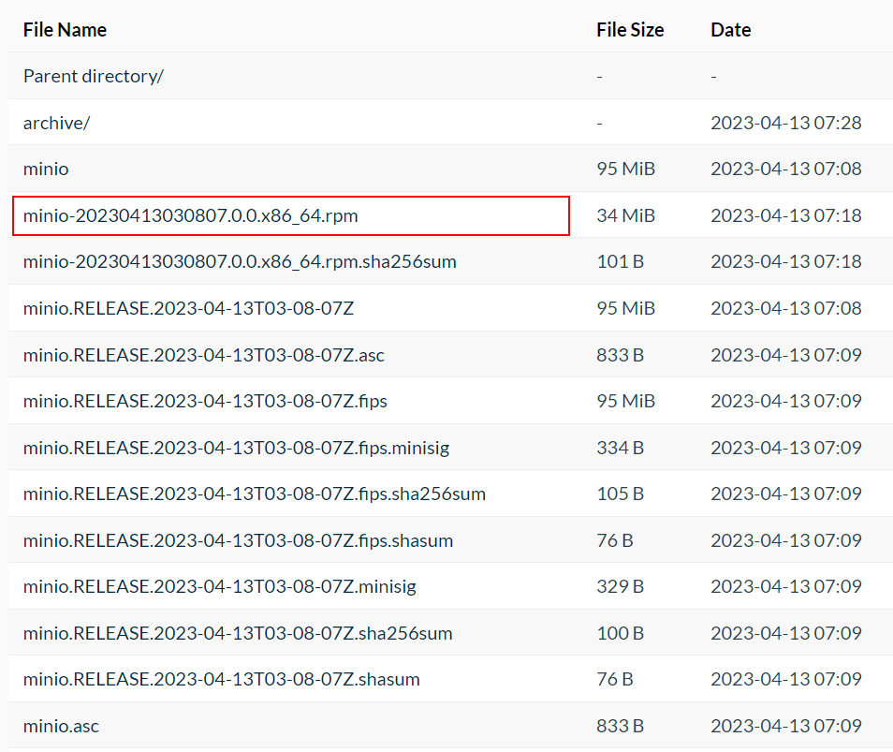Select the date in the rpm row
The width and height of the screenshot is (893, 752).
click(x=786, y=215)
